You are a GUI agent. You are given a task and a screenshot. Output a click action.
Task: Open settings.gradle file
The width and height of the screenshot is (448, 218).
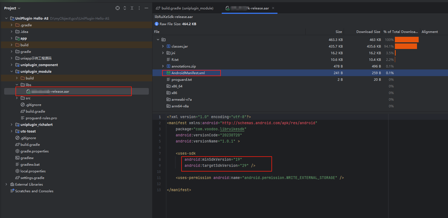point(32,178)
